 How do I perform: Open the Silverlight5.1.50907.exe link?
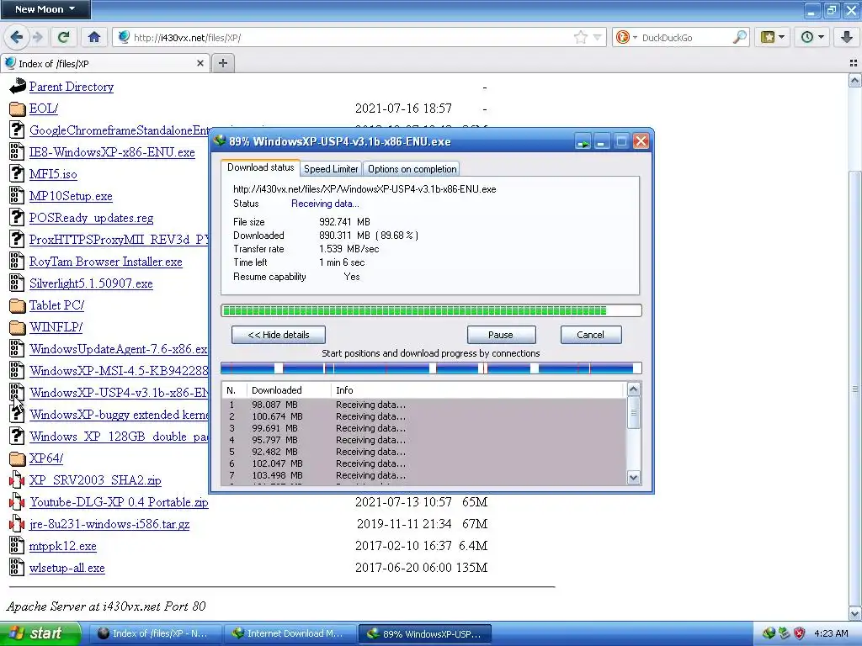(91, 283)
